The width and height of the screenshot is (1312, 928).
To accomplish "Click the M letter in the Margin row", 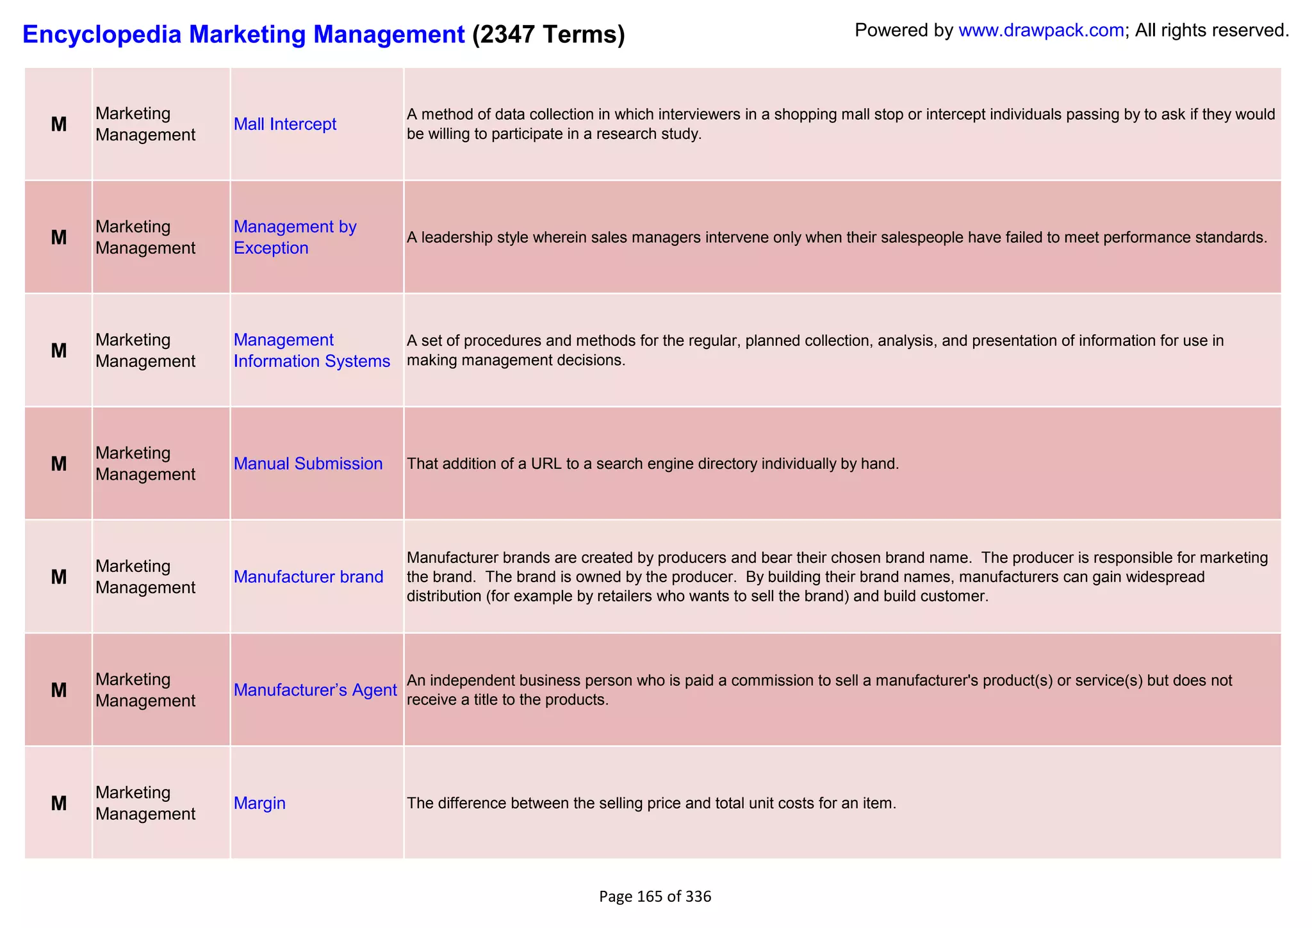I will coord(59,803).
